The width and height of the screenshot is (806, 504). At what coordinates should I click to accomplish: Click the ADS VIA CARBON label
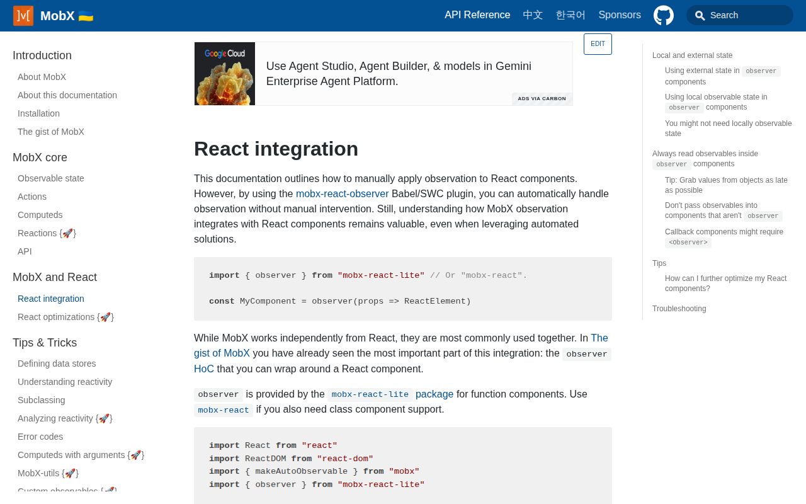(542, 98)
